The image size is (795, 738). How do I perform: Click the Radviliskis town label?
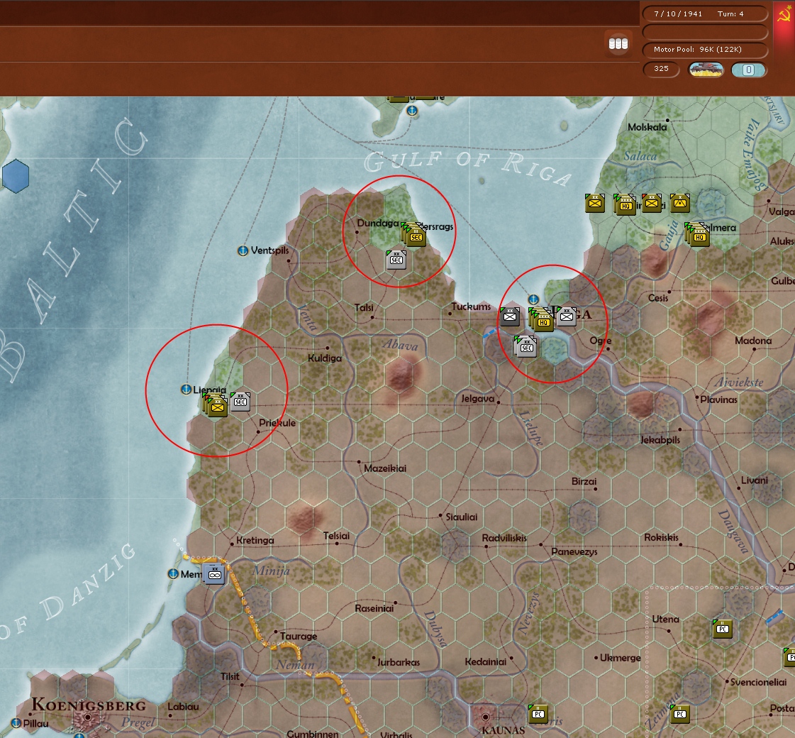click(504, 538)
